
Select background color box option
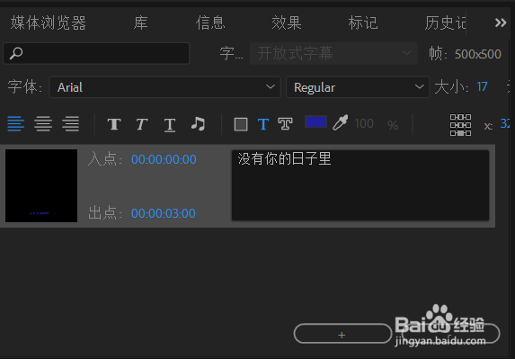[x=241, y=124]
